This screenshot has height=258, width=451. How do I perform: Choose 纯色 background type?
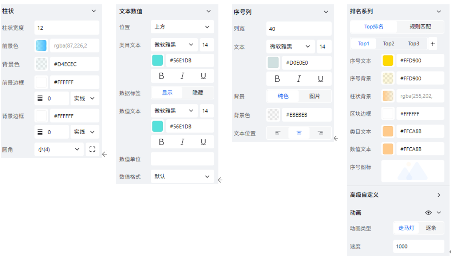click(283, 96)
